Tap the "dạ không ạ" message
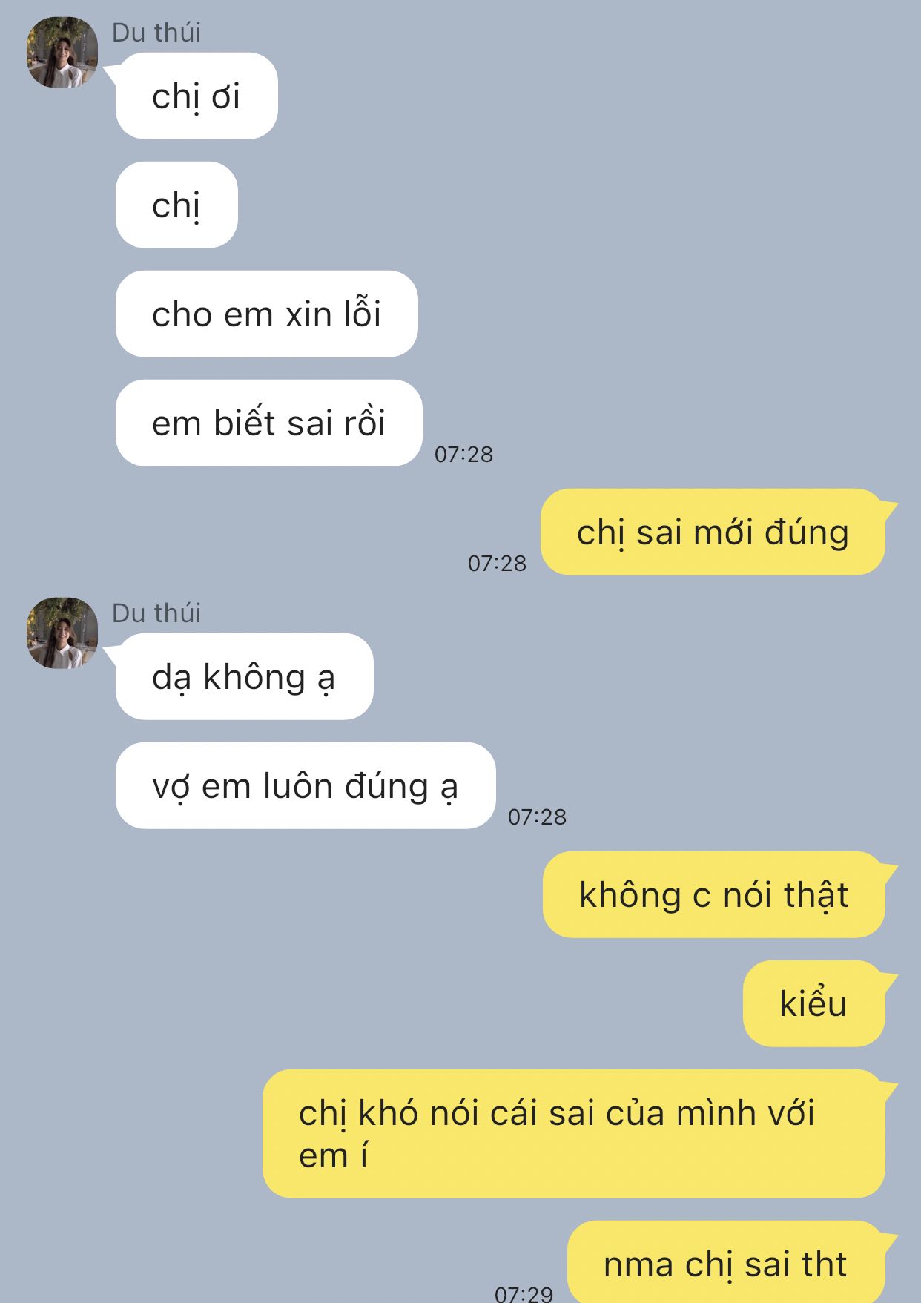This screenshot has height=1303, width=921. click(245, 676)
